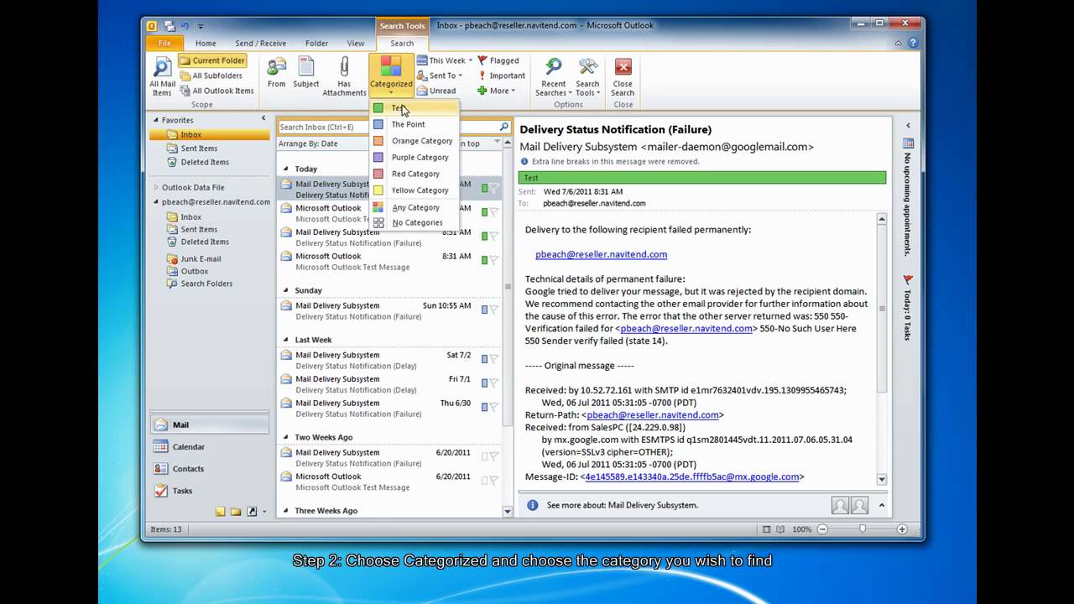
Task: Click the Outlook Help question mark icon
Action: point(912,43)
